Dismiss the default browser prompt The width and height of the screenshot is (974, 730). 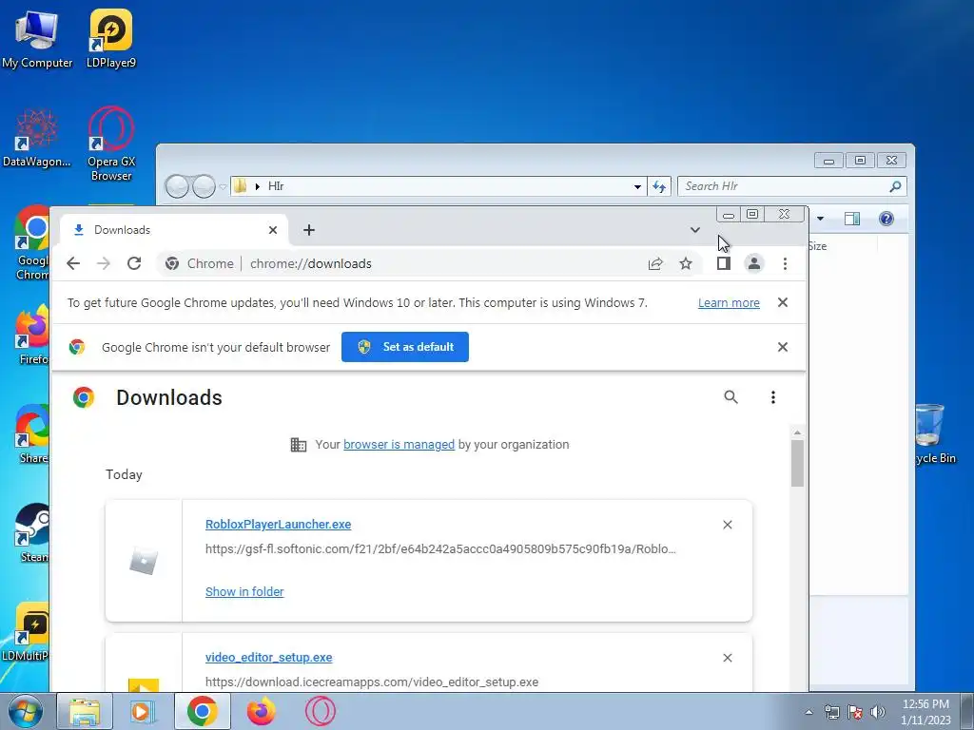coord(783,347)
